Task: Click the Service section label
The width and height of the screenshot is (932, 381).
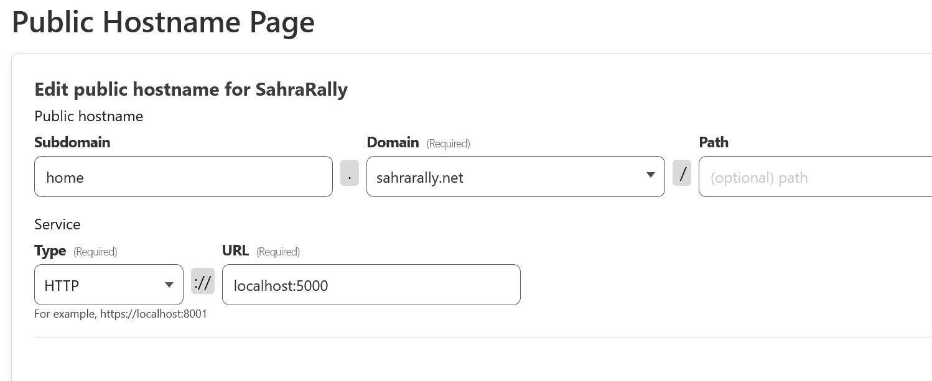Action: point(57,224)
